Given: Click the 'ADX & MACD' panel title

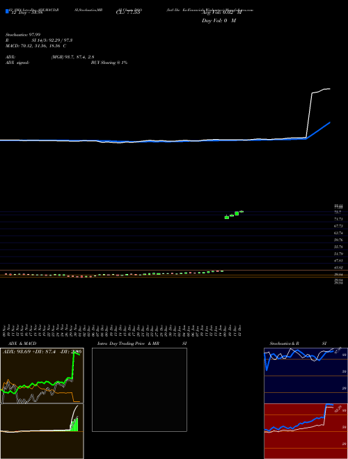Looking at the screenshot, I should coord(22,344).
